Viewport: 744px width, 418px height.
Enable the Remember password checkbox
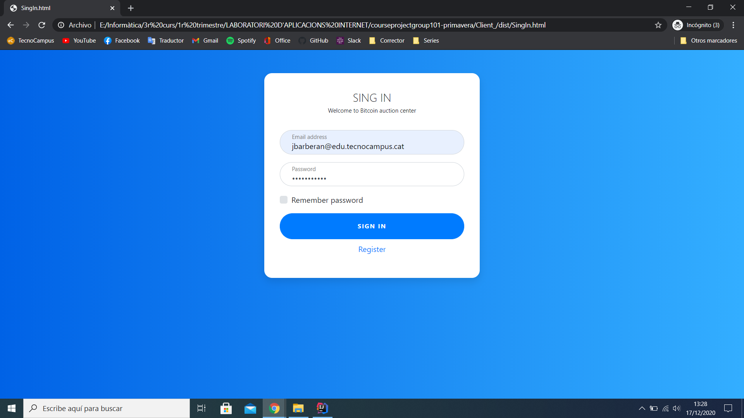pyautogui.click(x=284, y=200)
